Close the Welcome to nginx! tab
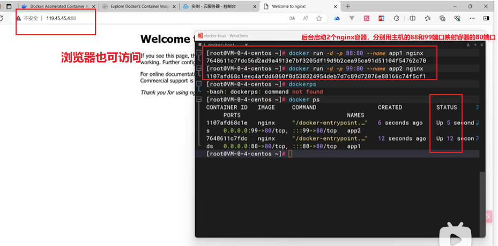Viewport: 498px width, 246px height. point(336,6)
